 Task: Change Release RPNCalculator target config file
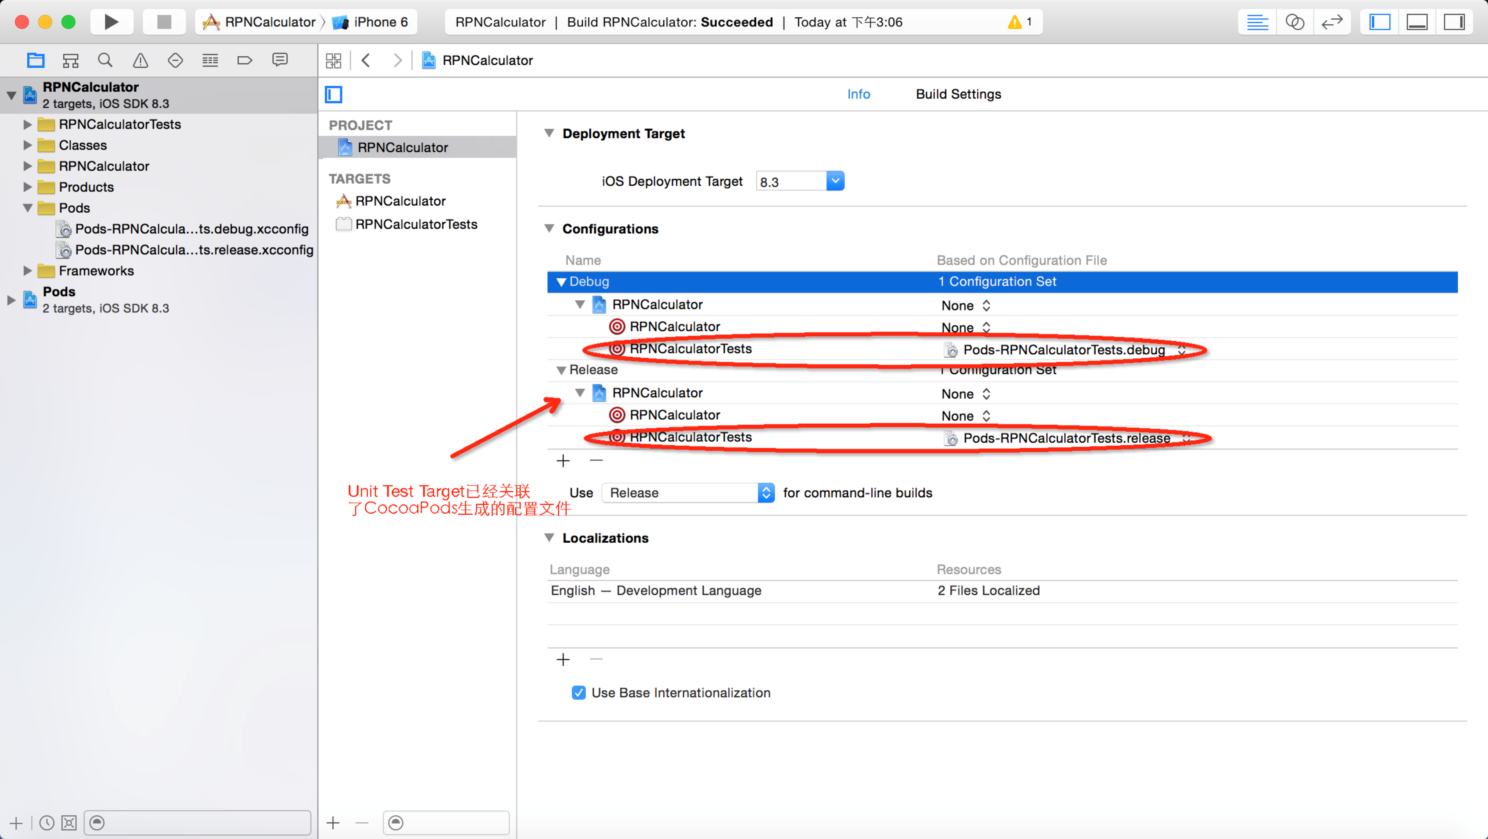coord(966,416)
